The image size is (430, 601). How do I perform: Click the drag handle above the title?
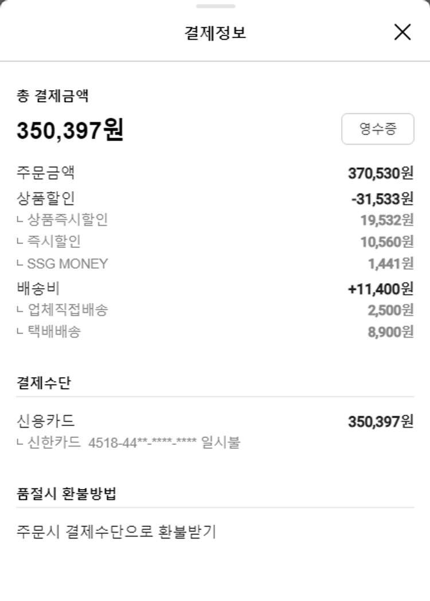point(215,6)
